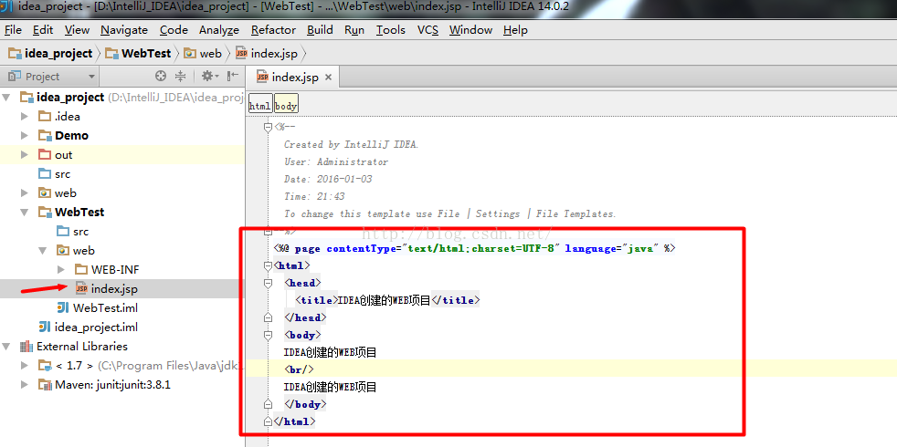Collapse the idea_project root node
This screenshot has height=447, width=897.
(x=7, y=98)
